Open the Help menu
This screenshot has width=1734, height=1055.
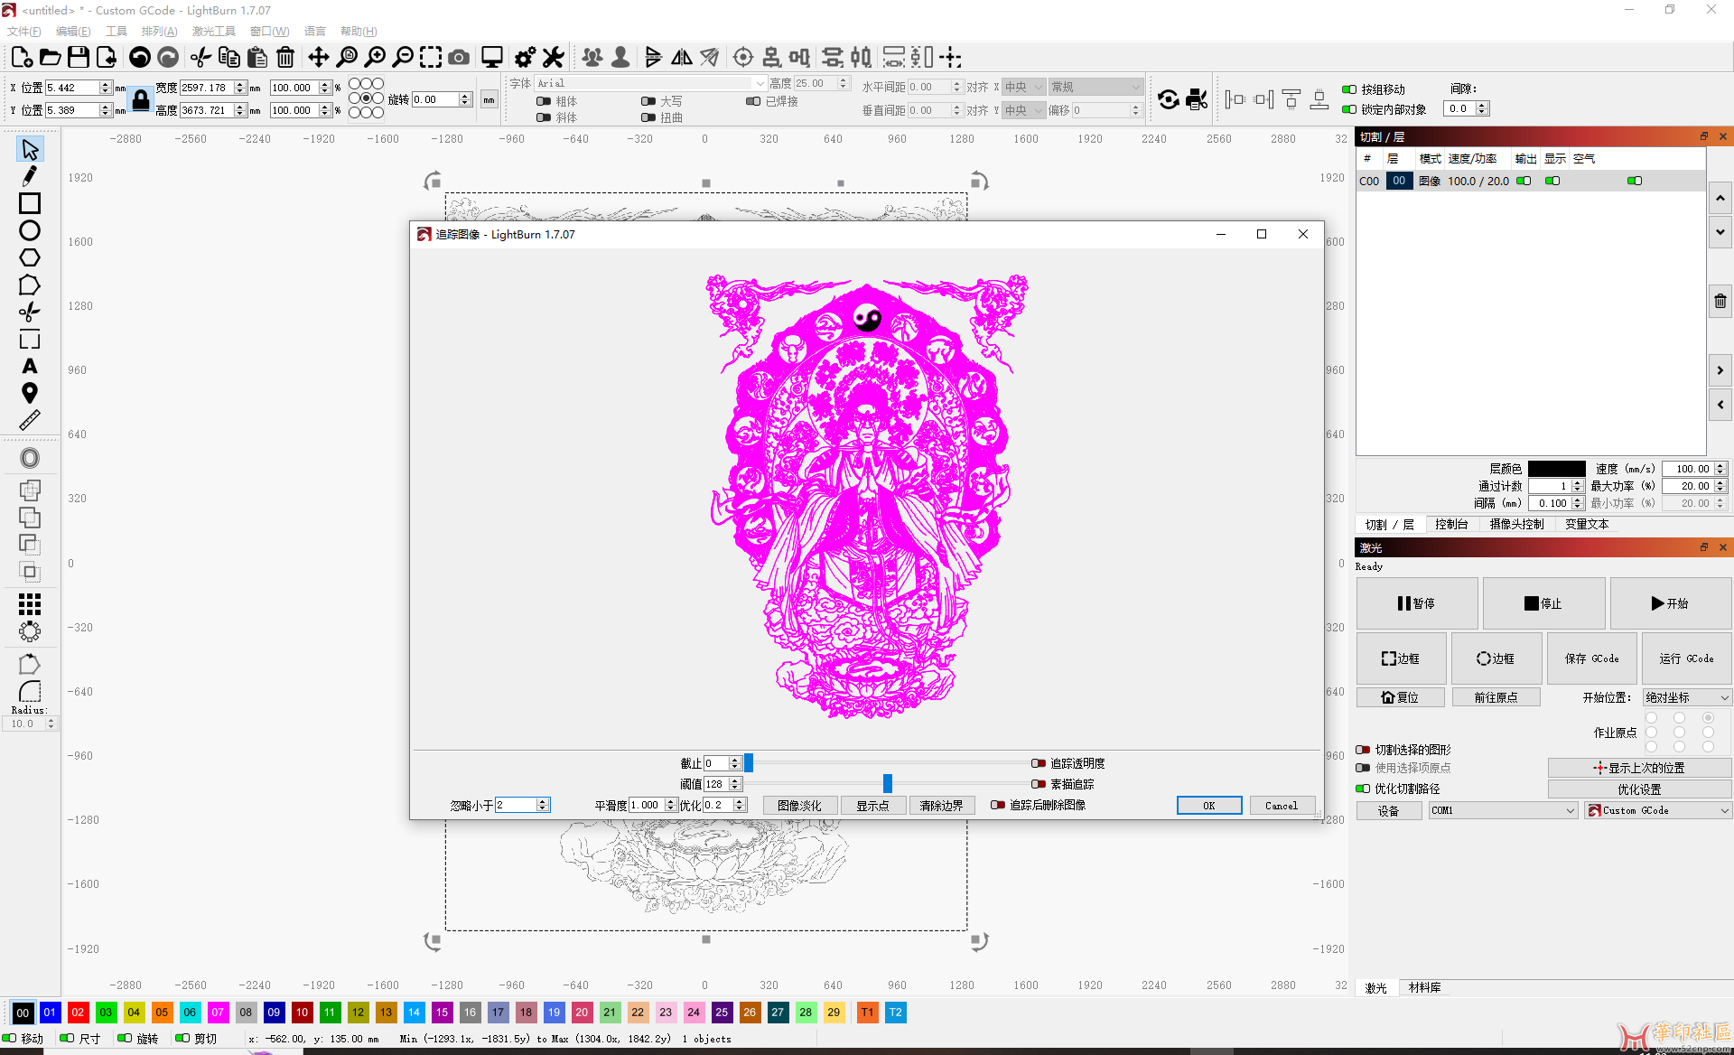click(358, 31)
